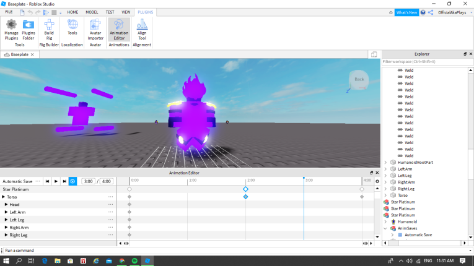The width and height of the screenshot is (474, 266).
Task: Switch to the MODEL tab
Action: [x=92, y=12]
